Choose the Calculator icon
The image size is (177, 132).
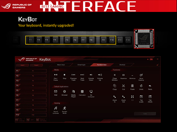(82, 92)
